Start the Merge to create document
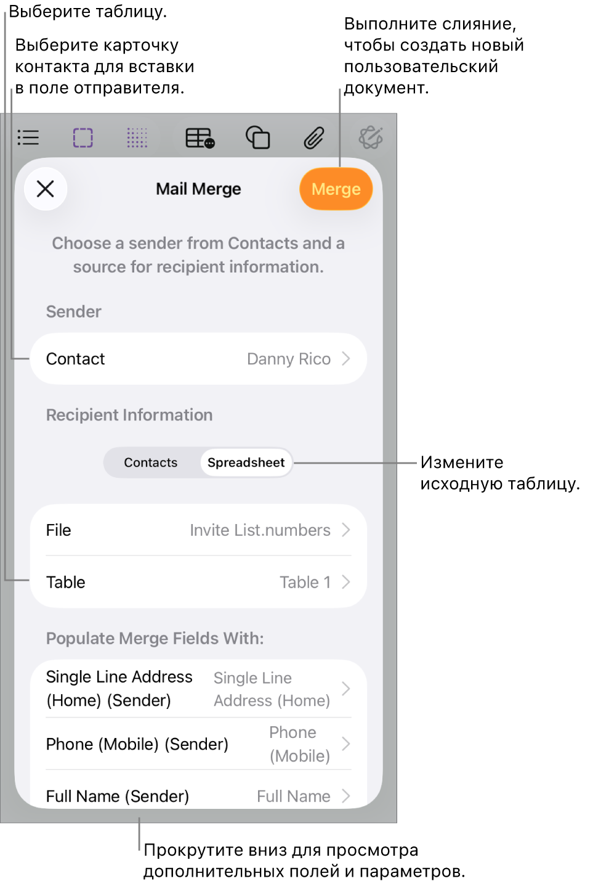The height and width of the screenshot is (889, 593). pyautogui.click(x=336, y=189)
